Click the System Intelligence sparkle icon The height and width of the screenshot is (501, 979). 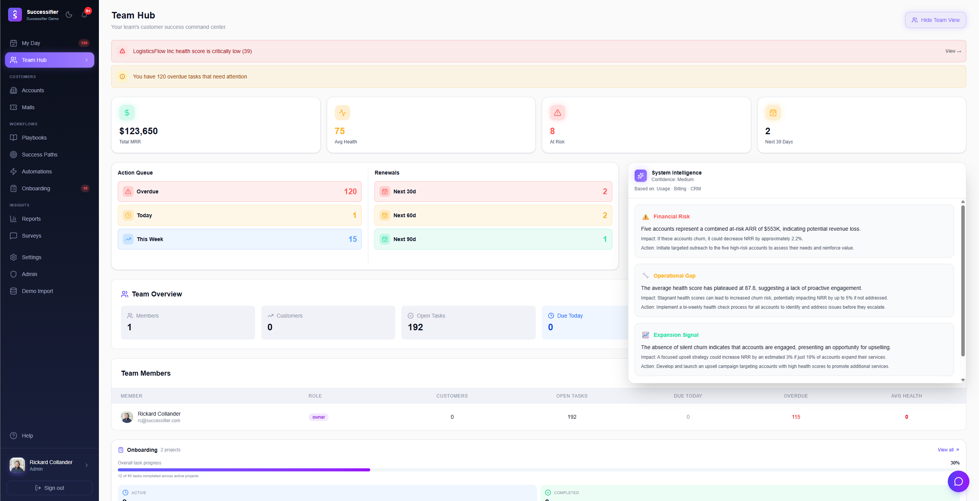tap(640, 176)
